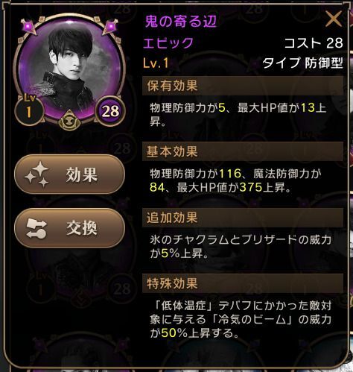Select the 保有効果 section header

pyautogui.click(x=243, y=86)
